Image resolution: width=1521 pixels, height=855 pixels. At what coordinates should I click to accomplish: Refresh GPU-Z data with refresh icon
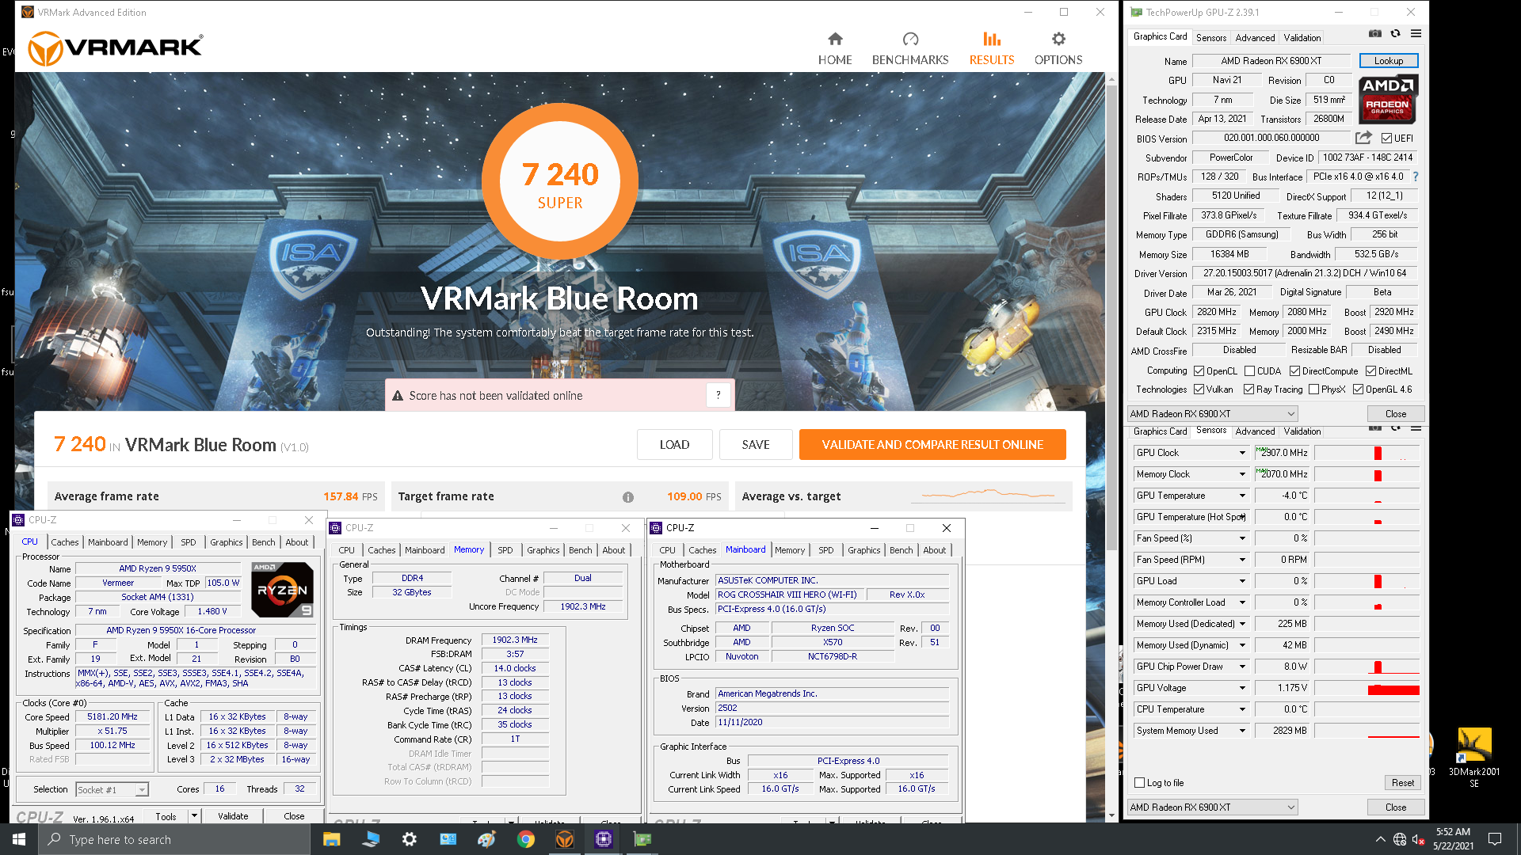(1395, 34)
